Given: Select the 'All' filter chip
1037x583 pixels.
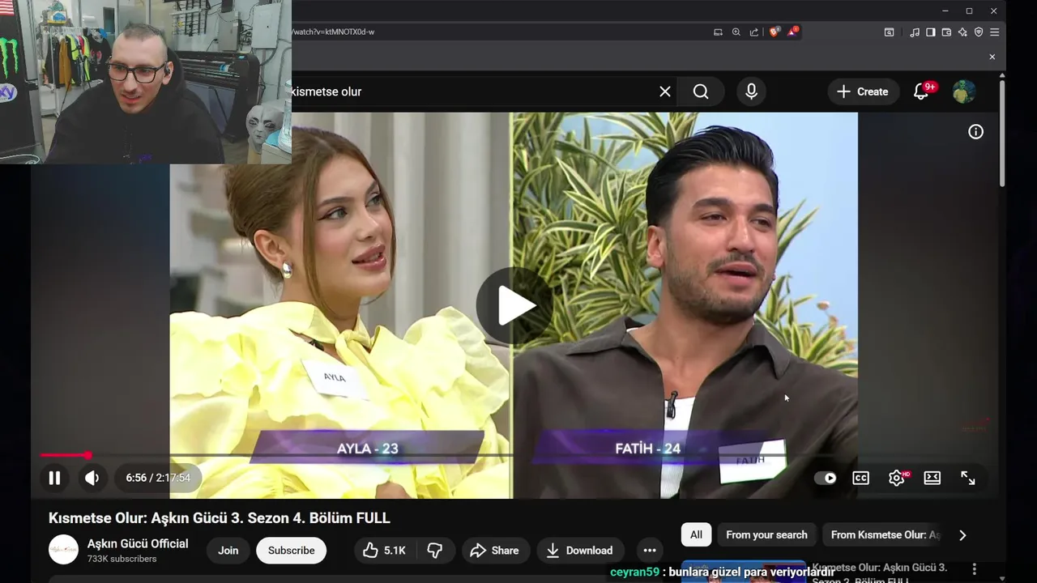Looking at the screenshot, I should point(696,534).
